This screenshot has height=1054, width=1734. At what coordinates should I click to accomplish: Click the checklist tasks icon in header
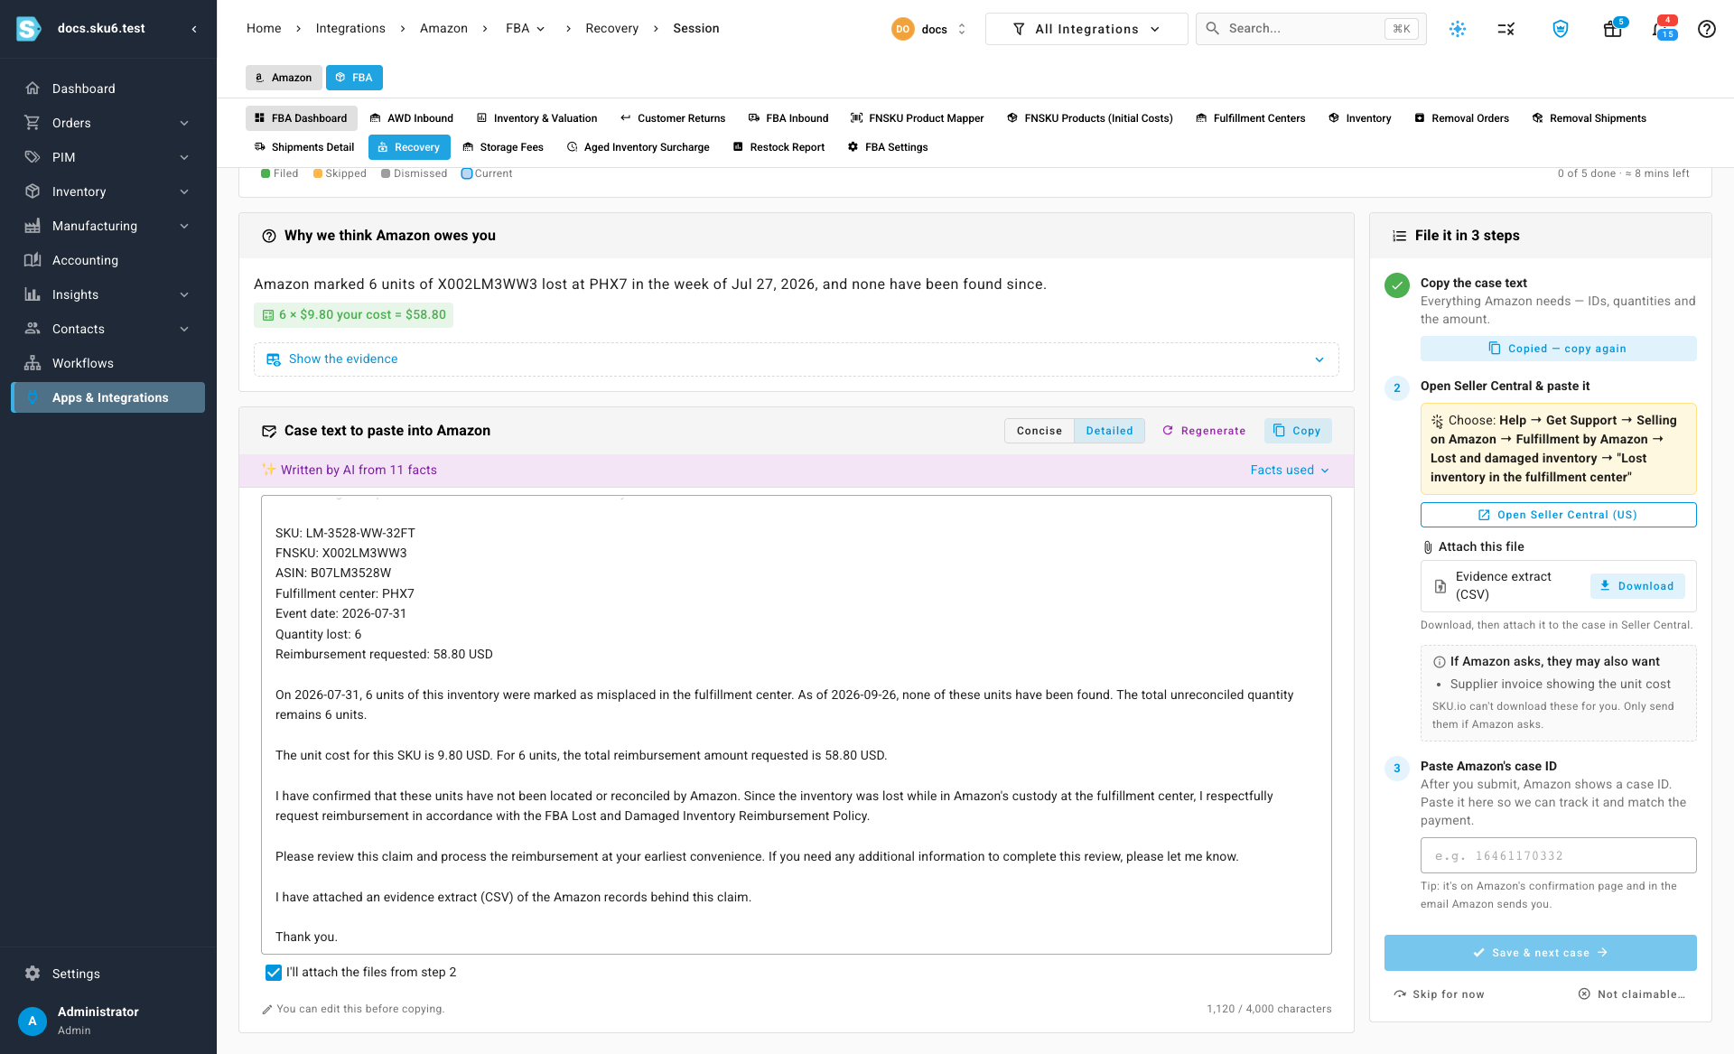[x=1506, y=29]
